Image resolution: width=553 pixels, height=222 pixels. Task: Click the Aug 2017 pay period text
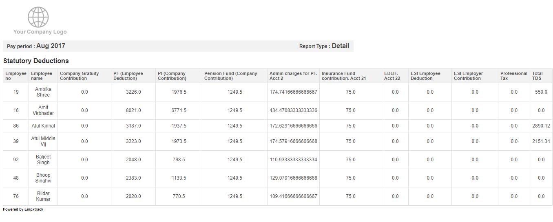click(x=51, y=46)
